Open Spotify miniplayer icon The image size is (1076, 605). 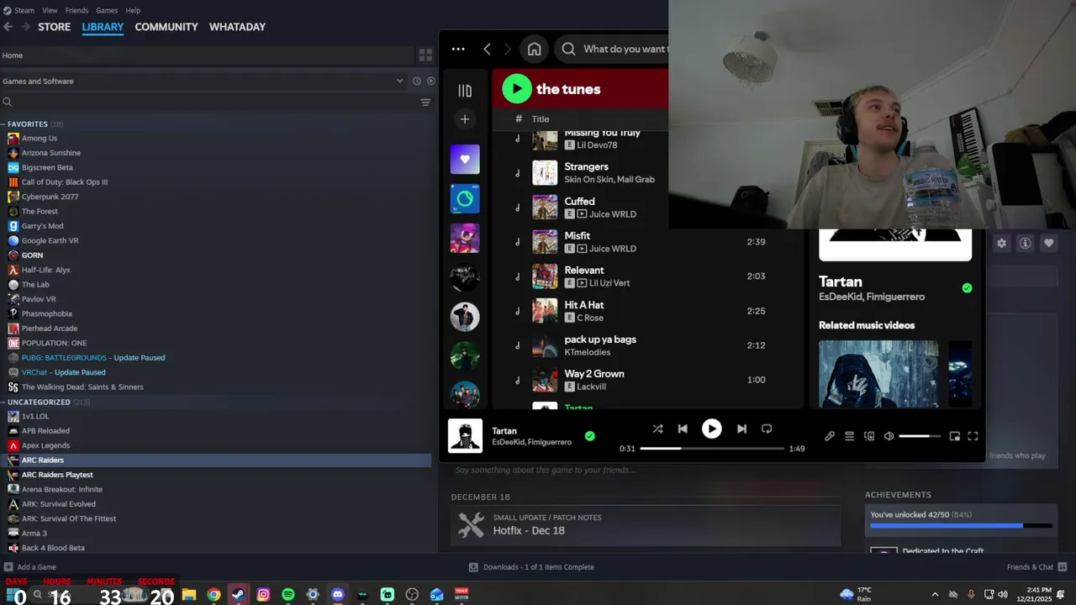954,436
